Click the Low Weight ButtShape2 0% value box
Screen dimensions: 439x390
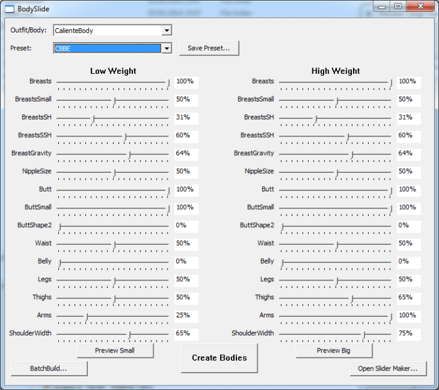point(186,227)
